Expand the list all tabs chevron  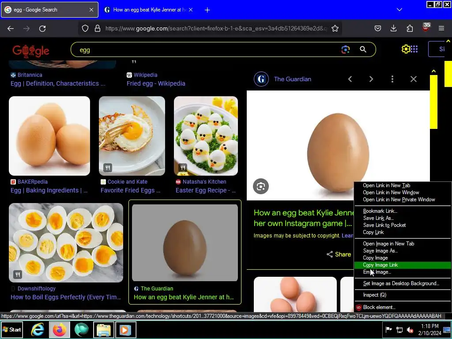399,10
